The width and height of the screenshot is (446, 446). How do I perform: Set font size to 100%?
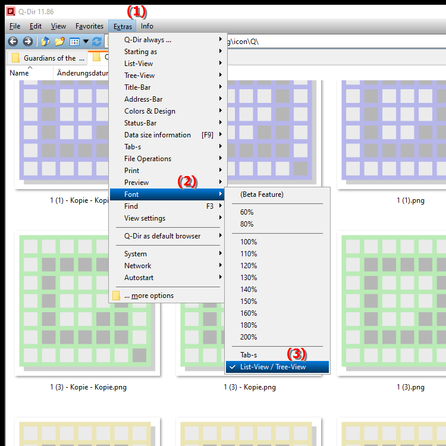(x=277, y=242)
